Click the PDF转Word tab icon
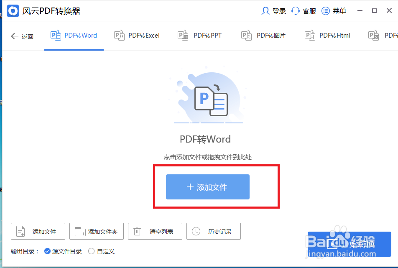Viewport: 398px width, 268px height. click(x=56, y=36)
